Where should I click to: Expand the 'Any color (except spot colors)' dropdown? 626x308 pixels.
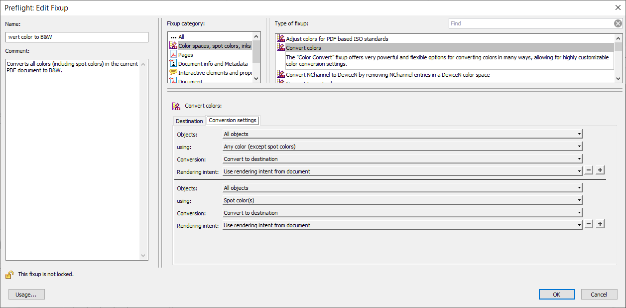402,147
